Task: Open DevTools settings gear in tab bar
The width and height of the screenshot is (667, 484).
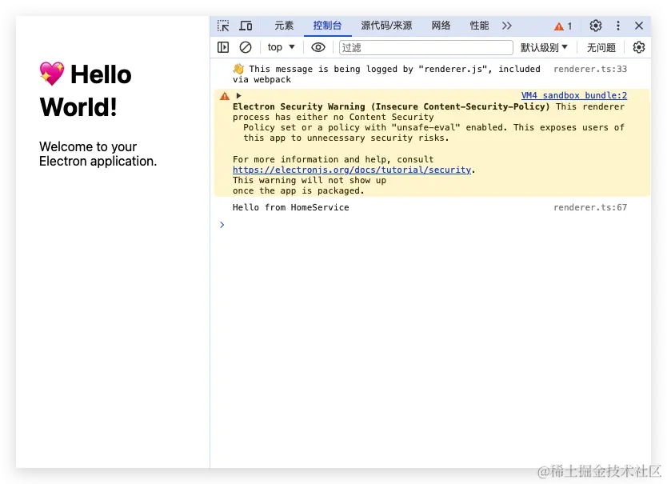Action: point(596,26)
